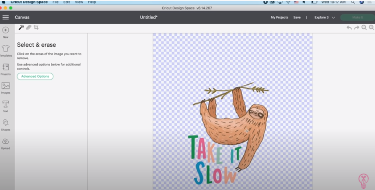Click the Upload cloud icon
This screenshot has width=375, height=190.
click(6, 141)
